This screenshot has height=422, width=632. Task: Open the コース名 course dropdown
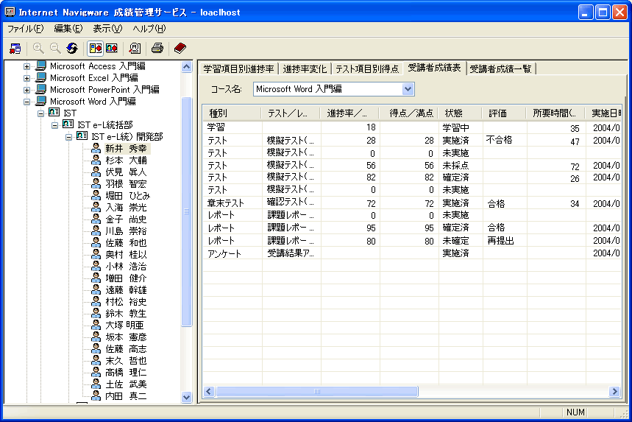click(x=408, y=89)
